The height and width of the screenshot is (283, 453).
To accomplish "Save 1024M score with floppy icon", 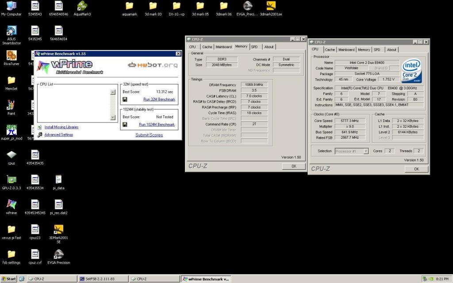I will [125, 124].
